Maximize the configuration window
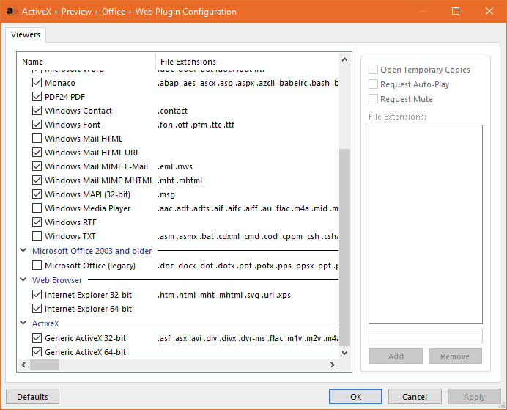The image size is (507, 410). click(456, 11)
